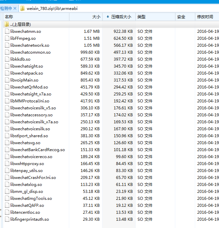This screenshot has height=228, width=219.
Task: Select file name libwechatQAFP.so
Action: pos(27,205)
